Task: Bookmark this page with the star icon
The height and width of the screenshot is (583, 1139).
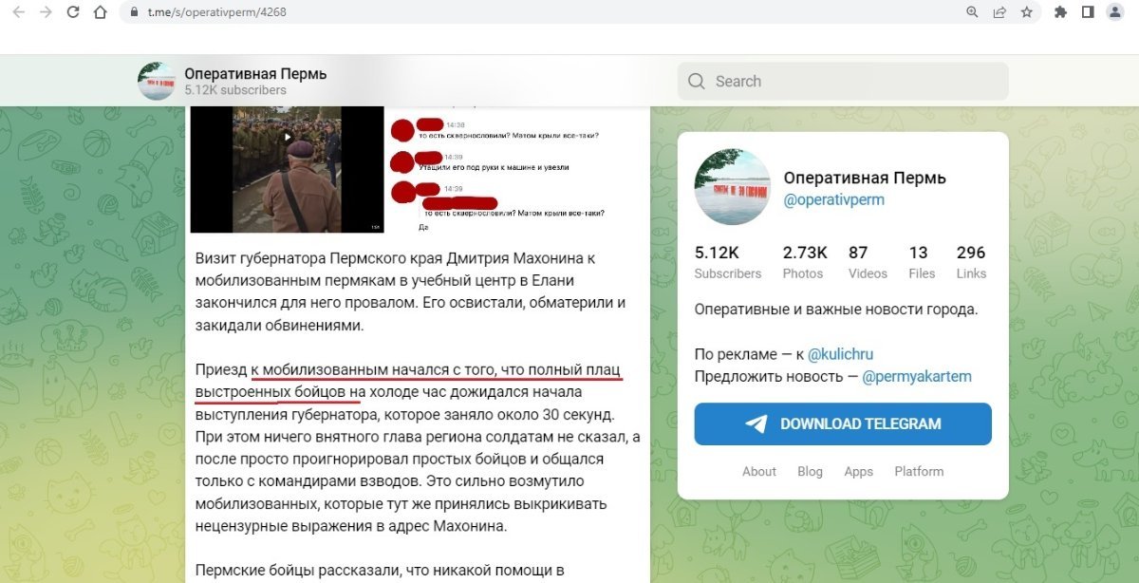Action: [x=1026, y=12]
